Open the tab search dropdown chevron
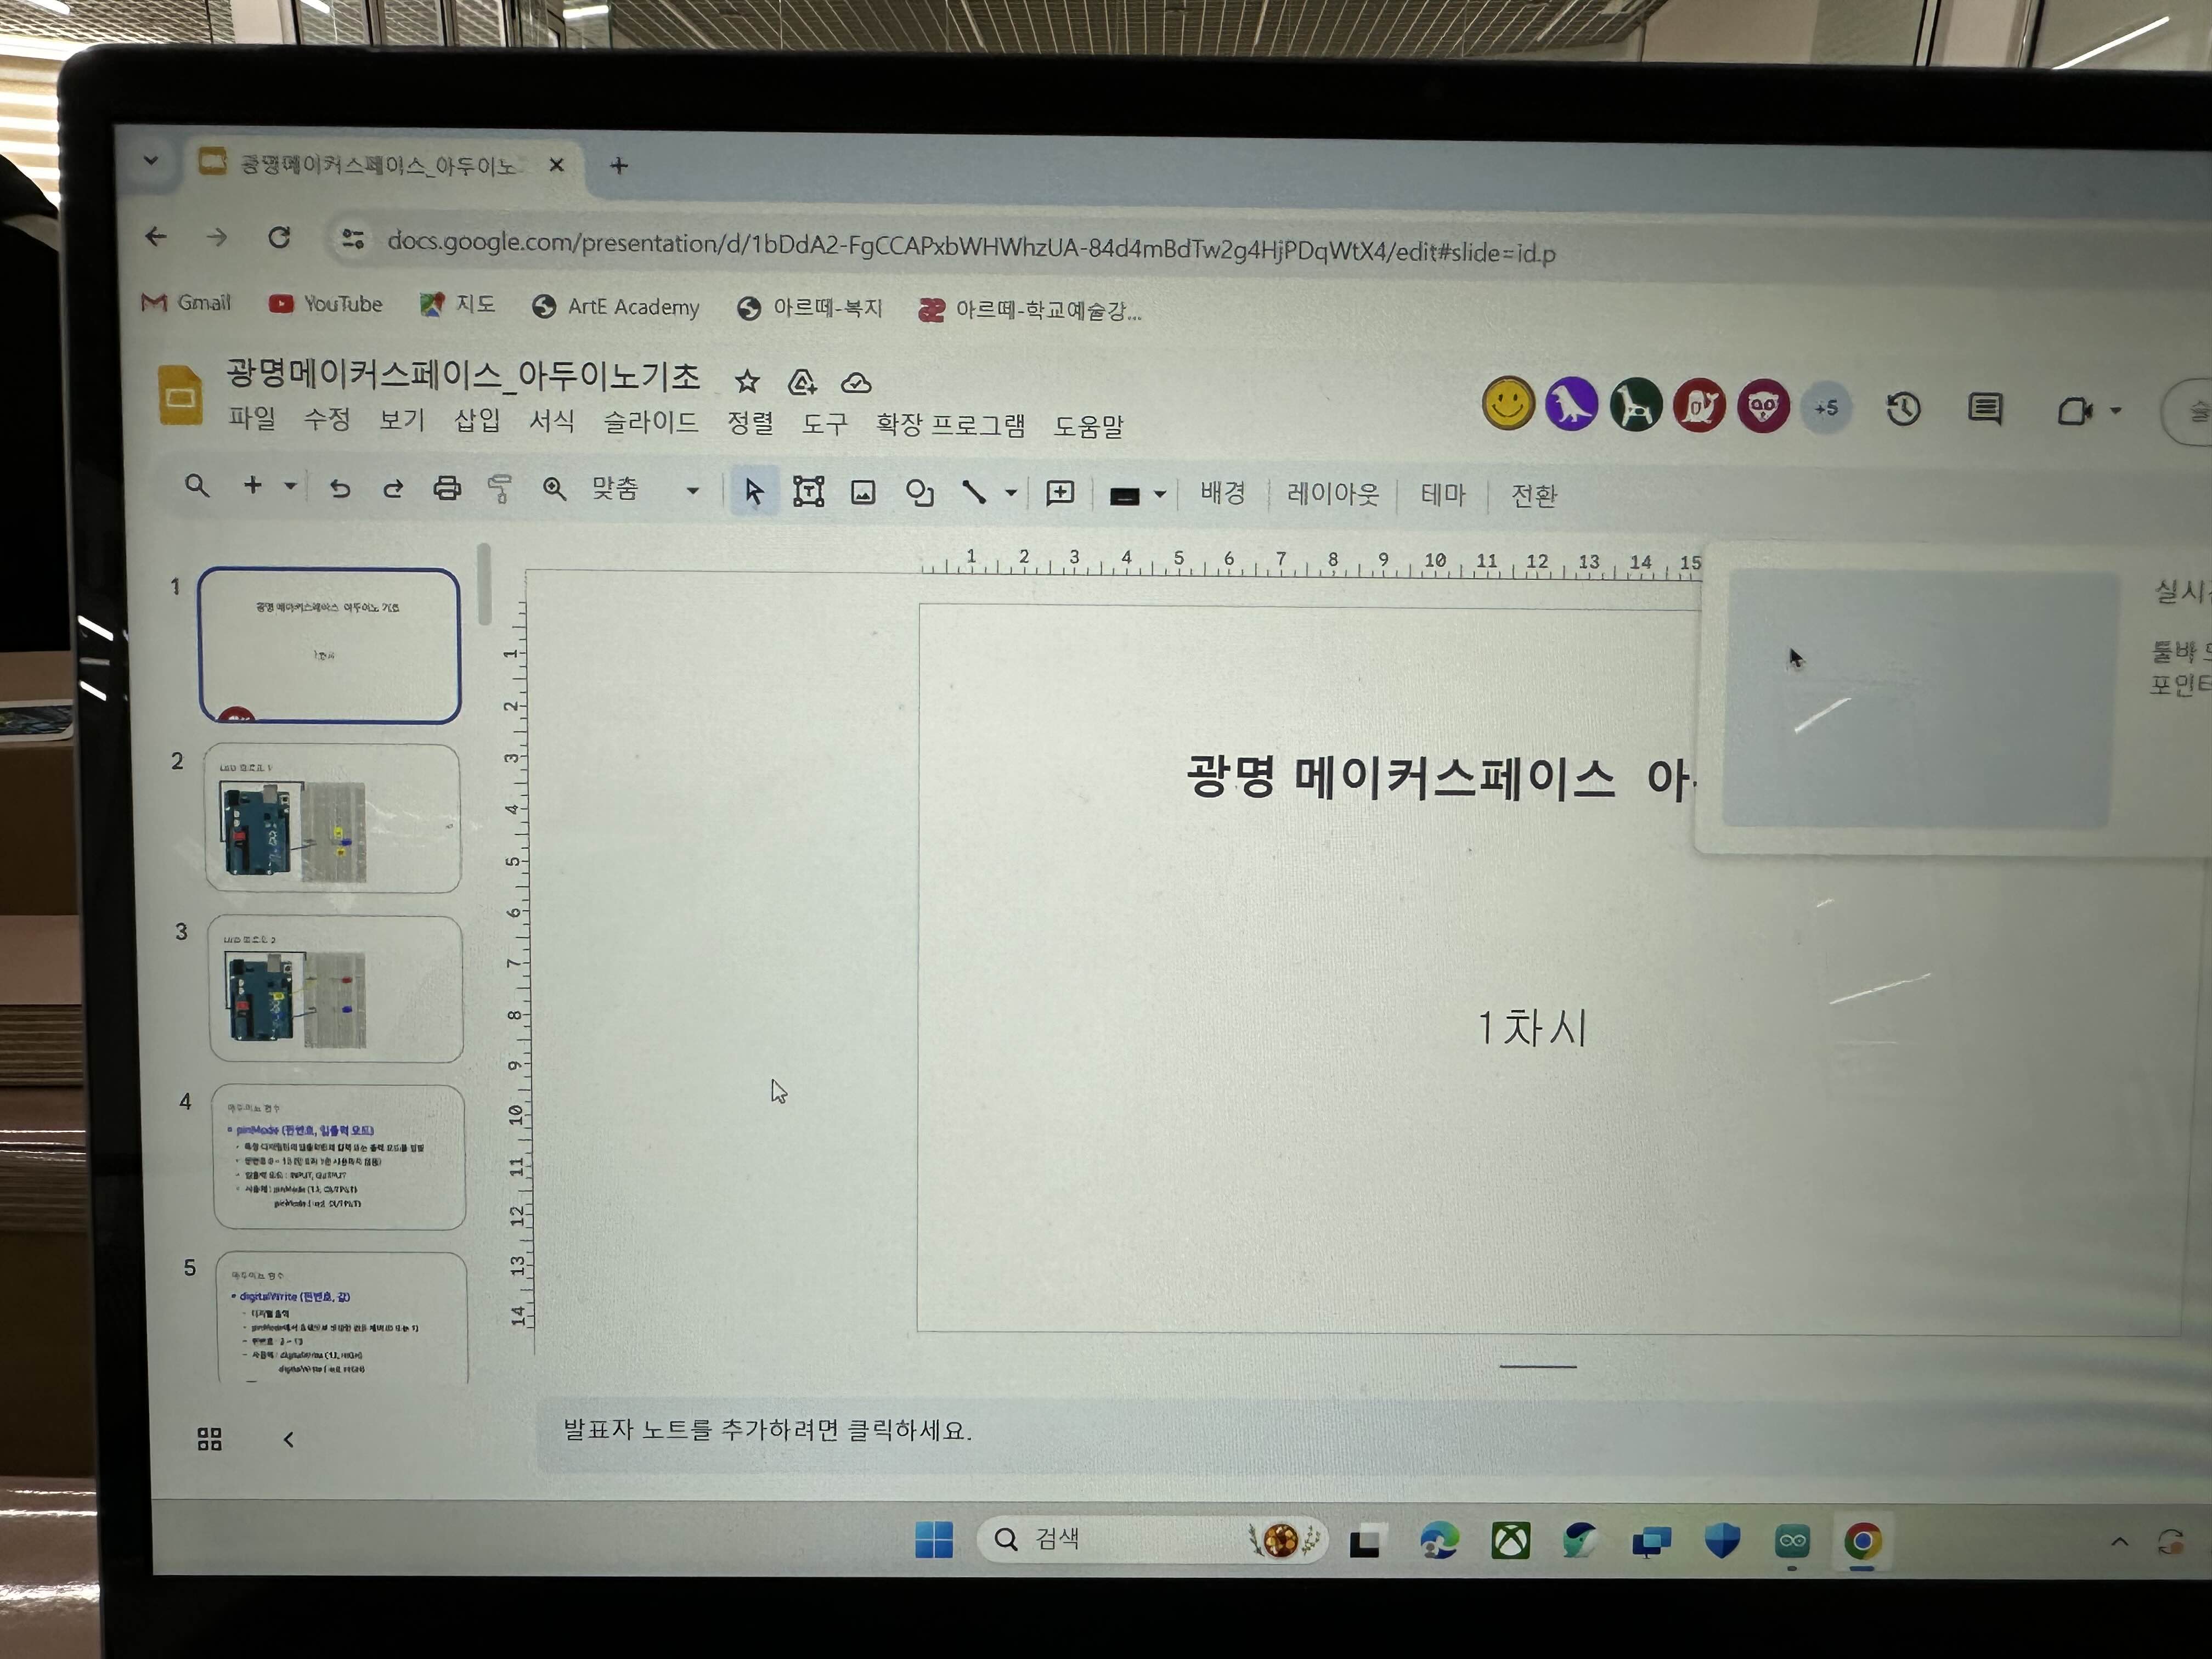The width and height of the screenshot is (2212, 1659). [x=151, y=160]
